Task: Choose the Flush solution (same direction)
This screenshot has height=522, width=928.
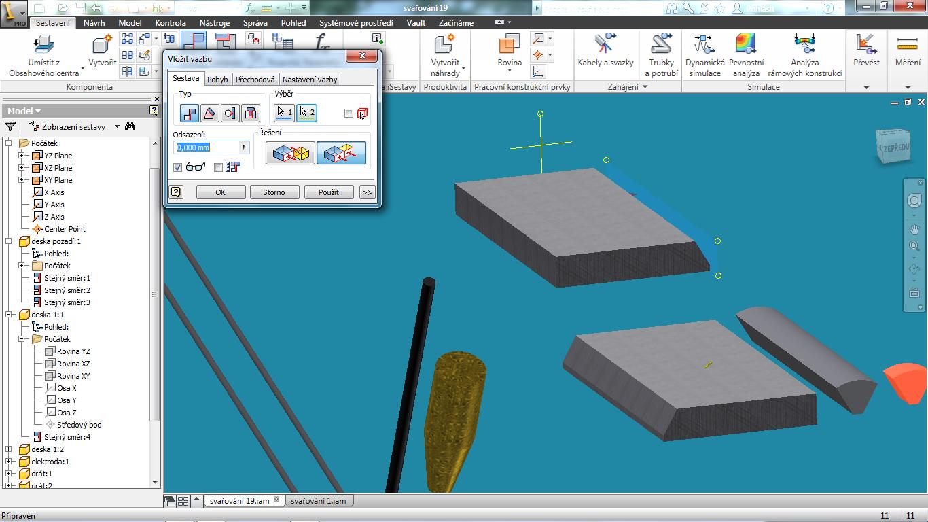Action: pyautogui.click(x=341, y=153)
